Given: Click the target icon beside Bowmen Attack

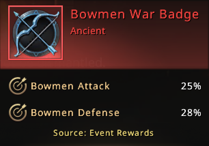Looking at the screenshot, I should click(18, 86).
